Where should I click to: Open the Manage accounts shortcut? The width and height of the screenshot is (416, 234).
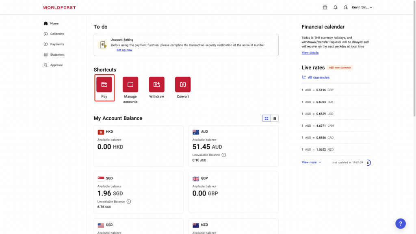point(130,84)
